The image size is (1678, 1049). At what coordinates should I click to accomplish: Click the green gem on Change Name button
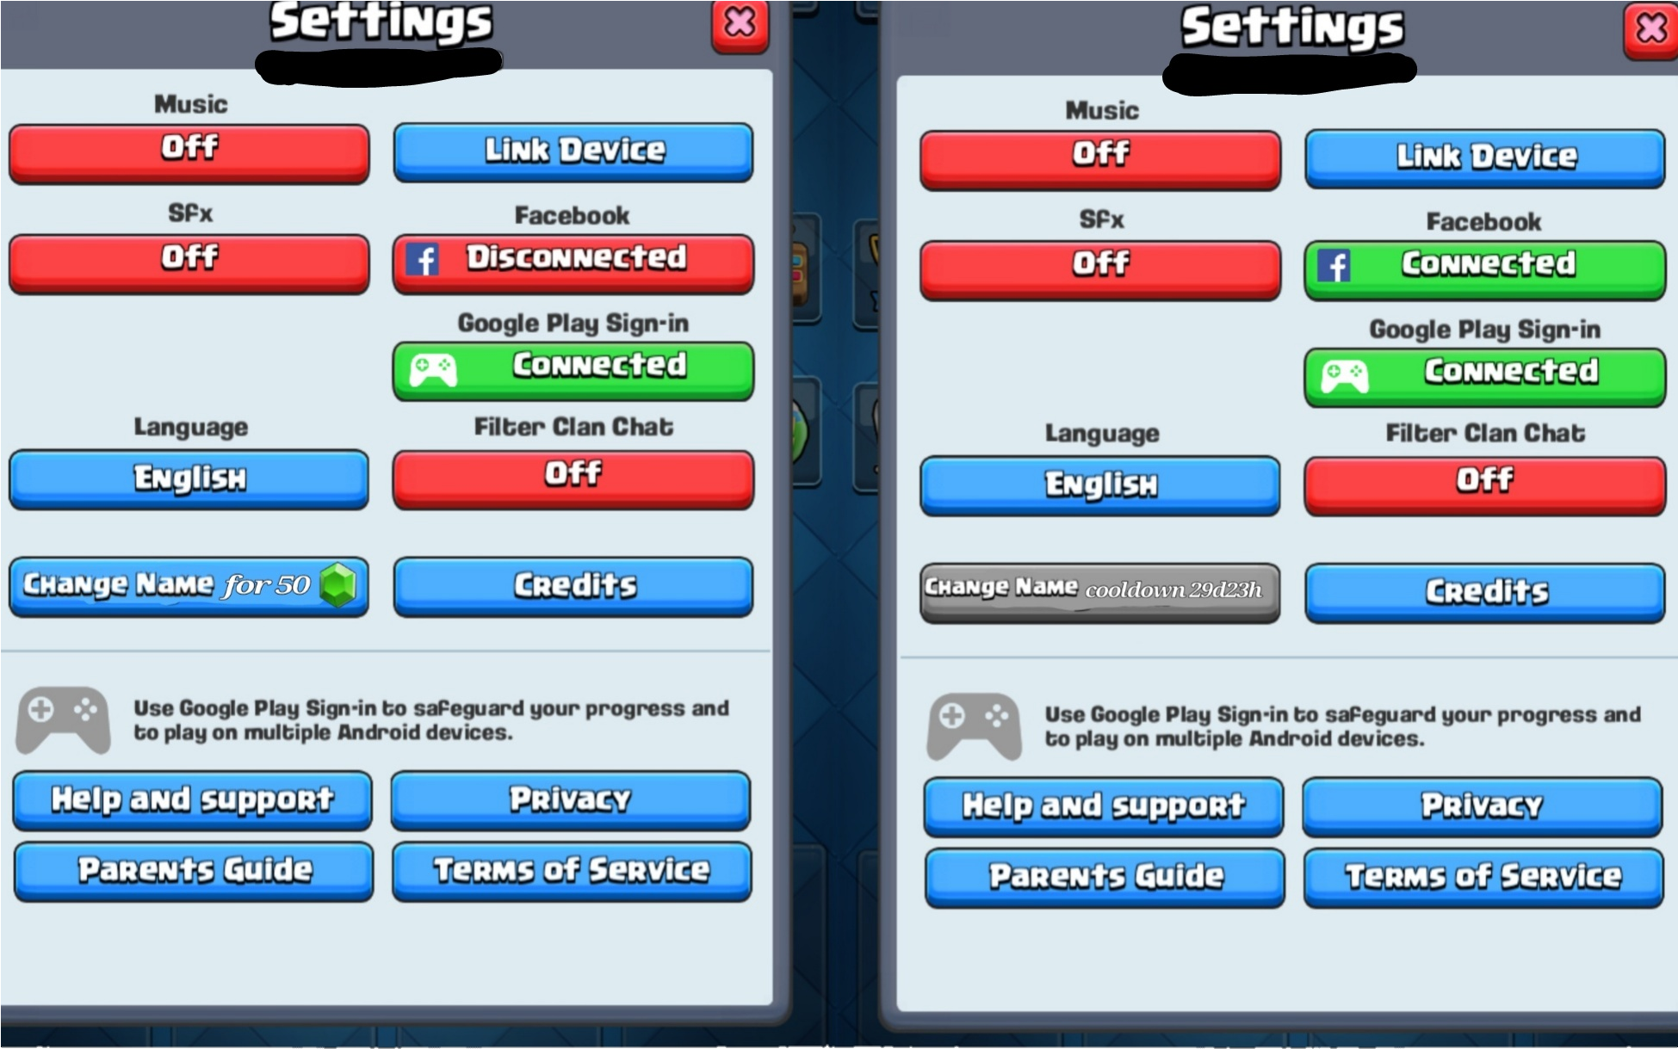pyautogui.click(x=337, y=585)
